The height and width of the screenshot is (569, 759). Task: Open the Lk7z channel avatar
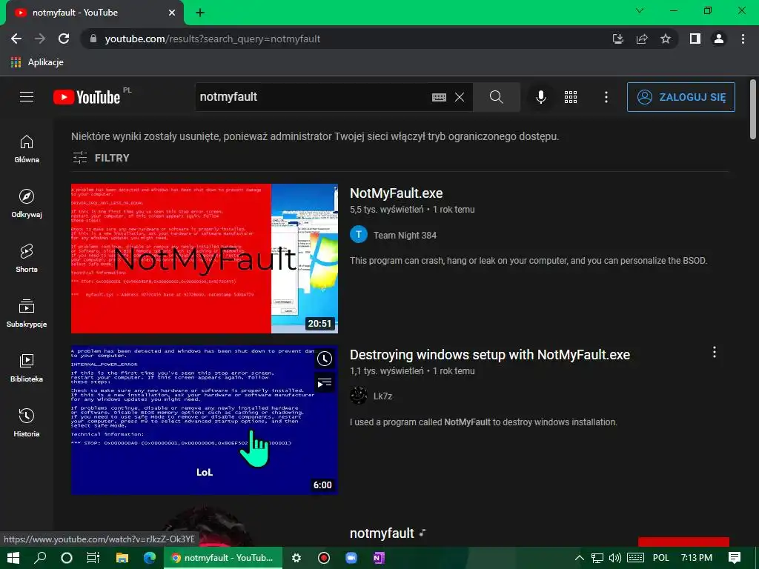[359, 396]
